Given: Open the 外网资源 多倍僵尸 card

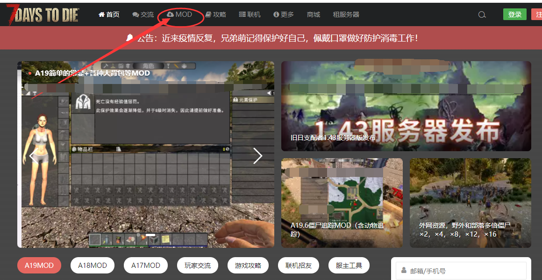Looking at the screenshot, I should pyautogui.click(x=471, y=203).
